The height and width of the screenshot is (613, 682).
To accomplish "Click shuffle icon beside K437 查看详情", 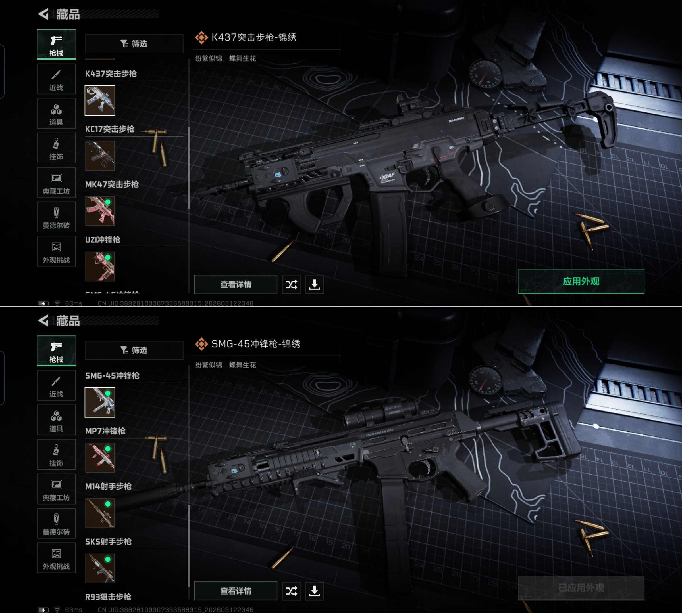I will (x=292, y=285).
